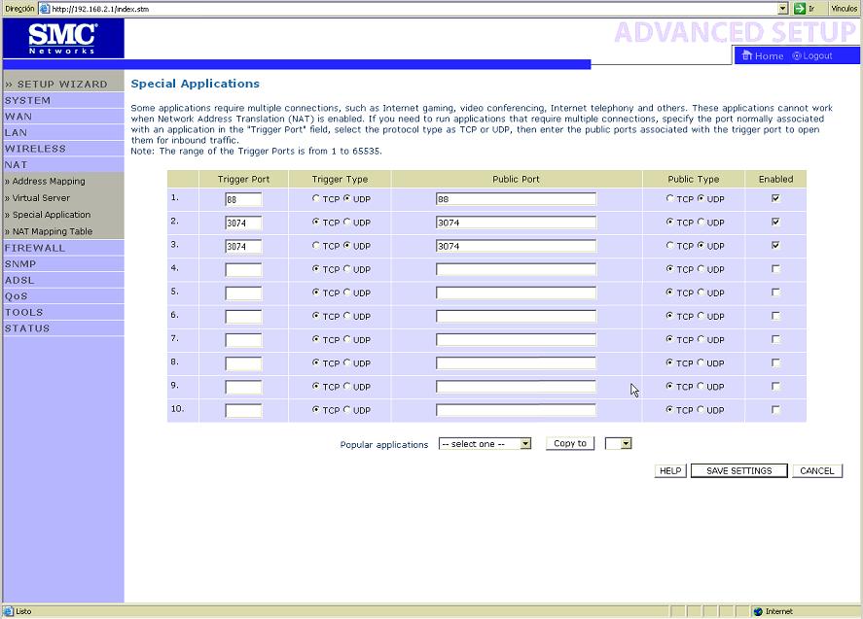Click the Internet zone globe icon
863x619 pixels.
tap(759, 611)
